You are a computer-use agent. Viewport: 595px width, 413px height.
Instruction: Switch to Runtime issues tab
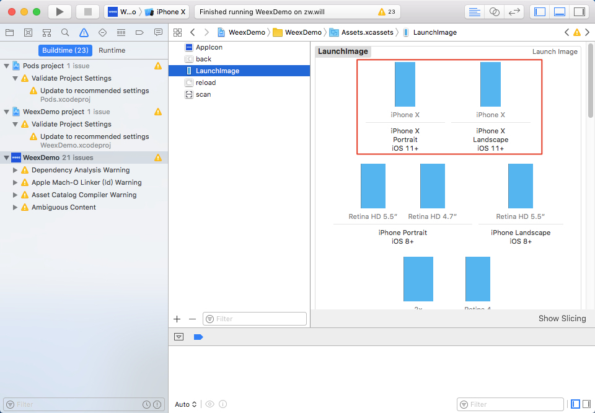112,50
